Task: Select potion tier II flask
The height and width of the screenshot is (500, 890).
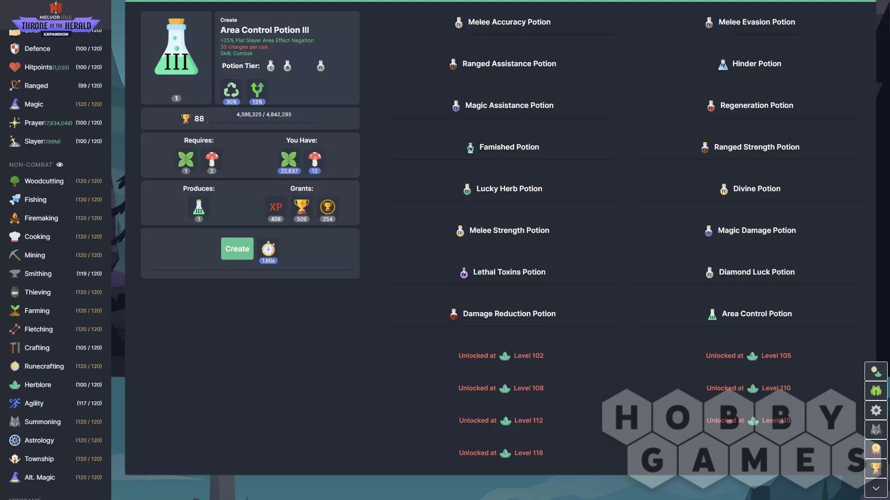Action: pos(287,66)
